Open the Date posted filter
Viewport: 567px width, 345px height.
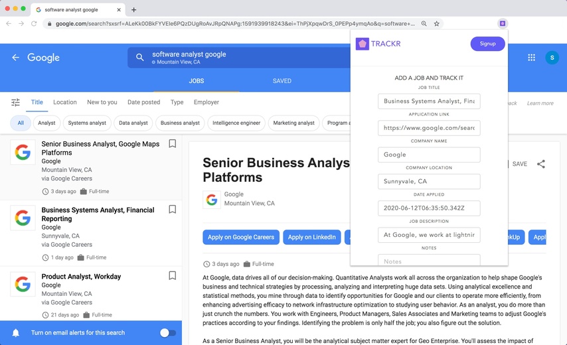(x=143, y=102)
